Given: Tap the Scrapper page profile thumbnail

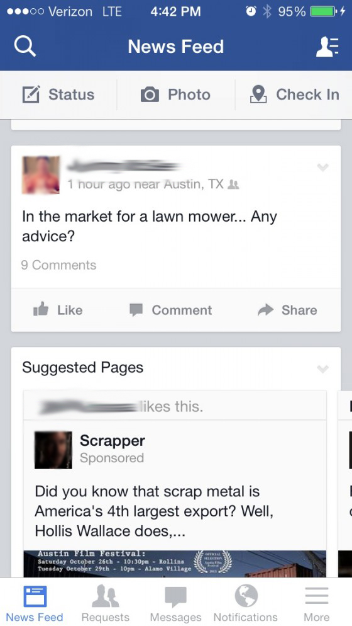Looking at the screenshot, I should [53, 450].
